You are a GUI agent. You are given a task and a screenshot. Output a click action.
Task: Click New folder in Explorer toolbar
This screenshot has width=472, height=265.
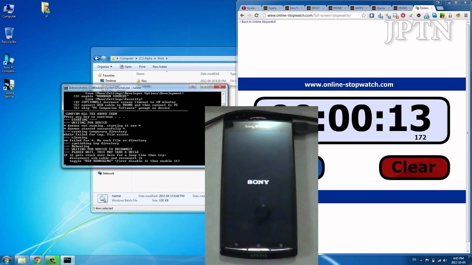(x=160, y=67)
